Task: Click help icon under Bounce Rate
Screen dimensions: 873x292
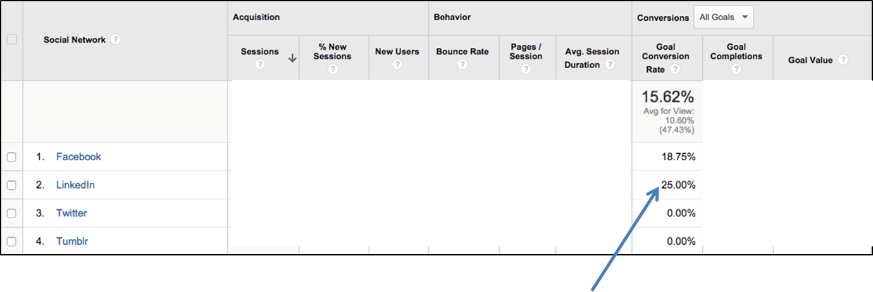Action: click(462, 64)
